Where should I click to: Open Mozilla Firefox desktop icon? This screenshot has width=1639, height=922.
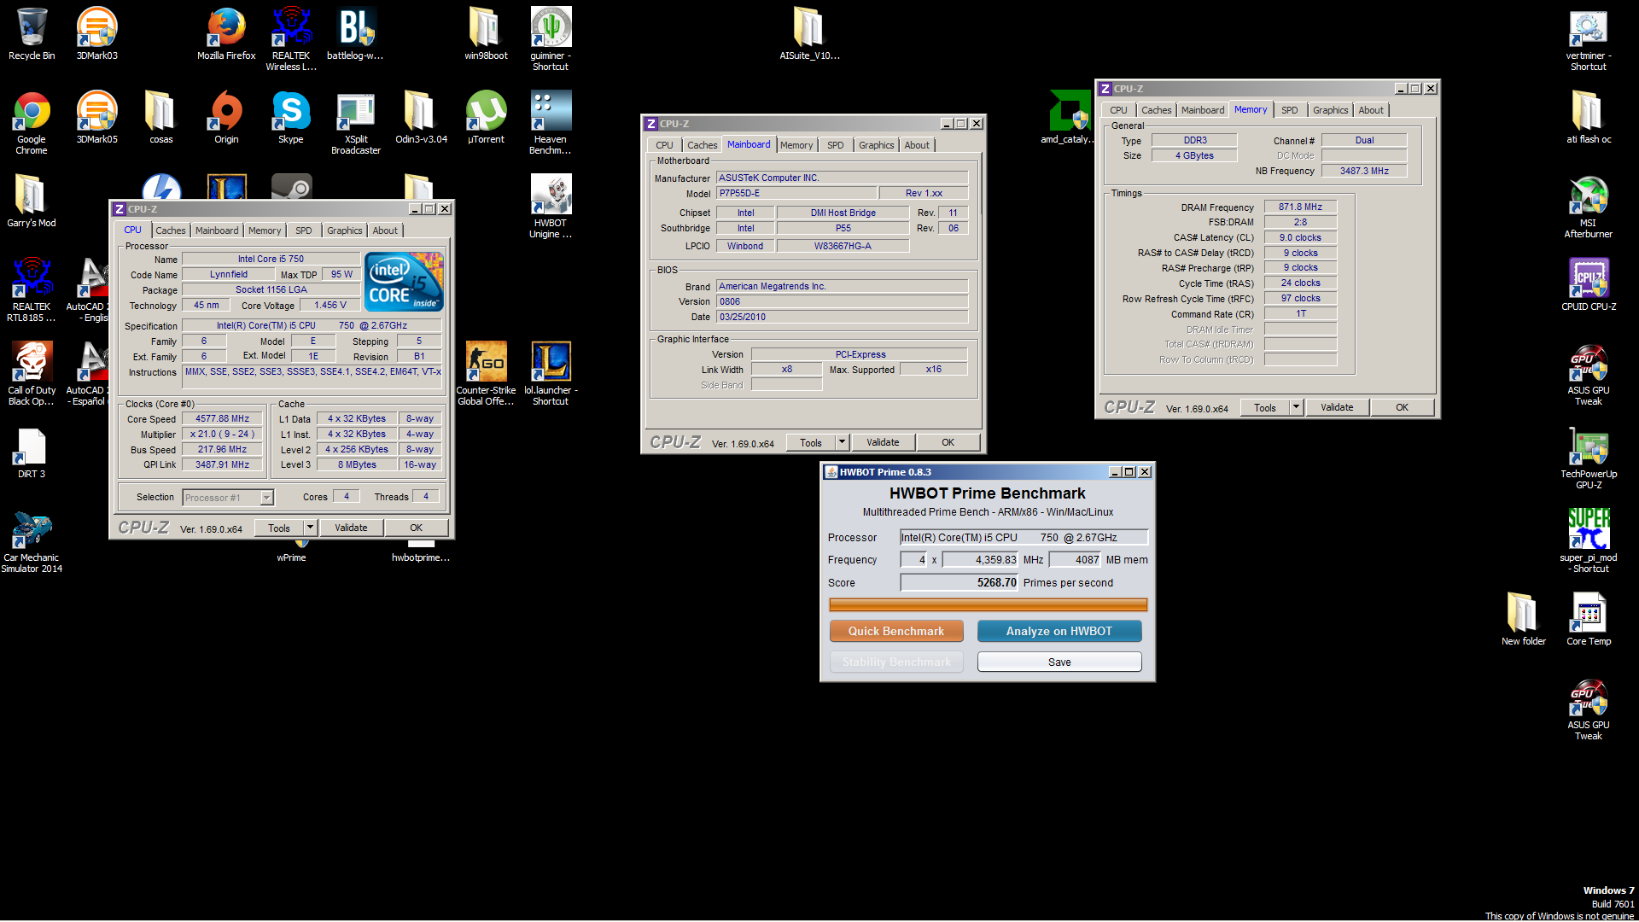(x=226, y=34)
